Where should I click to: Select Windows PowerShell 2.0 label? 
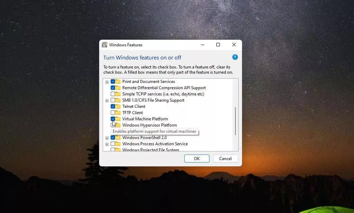click(145, 137)
